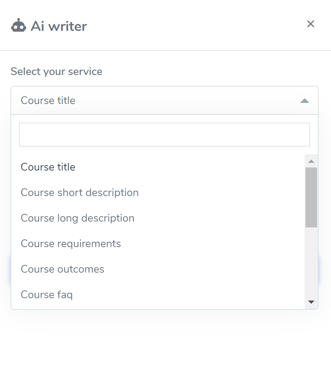Viewport: 331px width, 391px height.
Task: Click the selected 'Course title' combo box
Action: coord(155,101)
